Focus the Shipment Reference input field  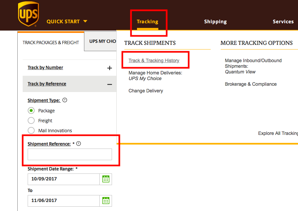click(x=70, y=154)
